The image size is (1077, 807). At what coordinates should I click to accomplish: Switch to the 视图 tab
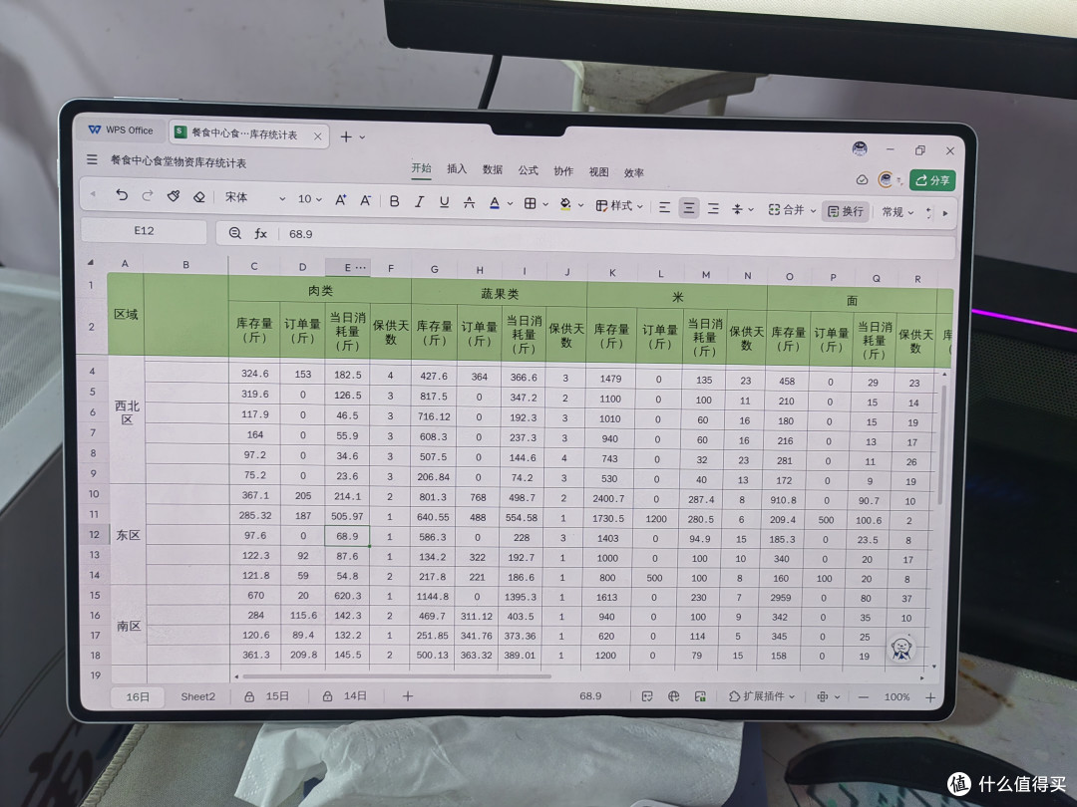tap(598, 171)
